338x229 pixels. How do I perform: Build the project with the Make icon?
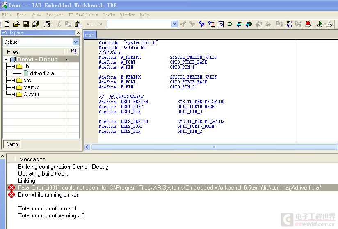289,24
